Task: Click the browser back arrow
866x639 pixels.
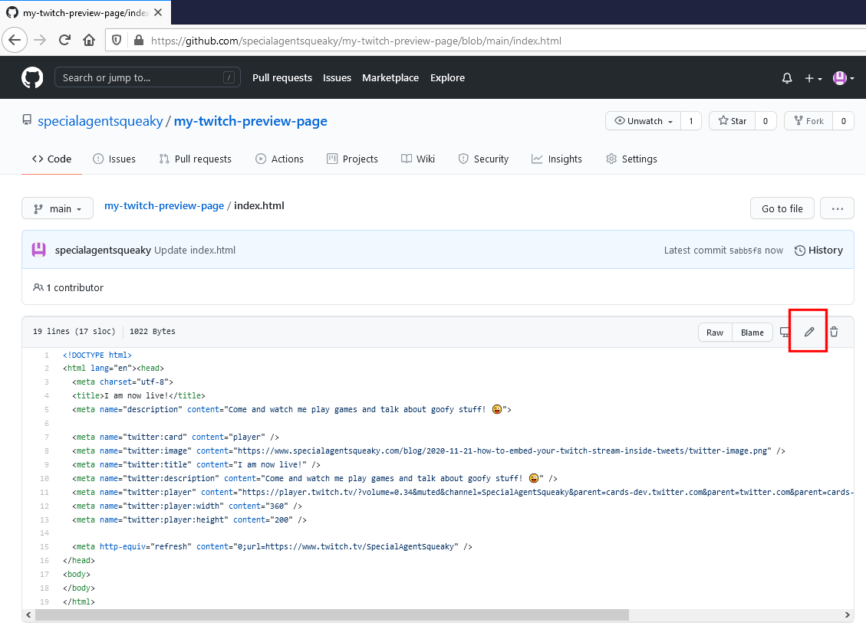Action: coord(15,40)
